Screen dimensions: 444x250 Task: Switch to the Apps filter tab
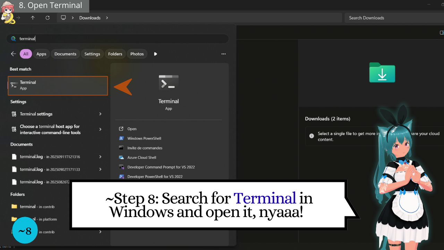coord(41,54)
